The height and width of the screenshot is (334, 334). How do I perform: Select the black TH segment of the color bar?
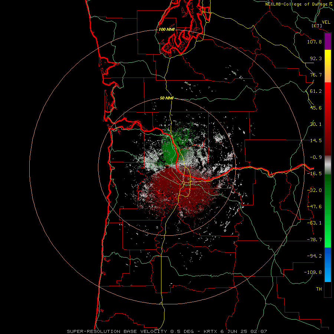click(328, 289)
